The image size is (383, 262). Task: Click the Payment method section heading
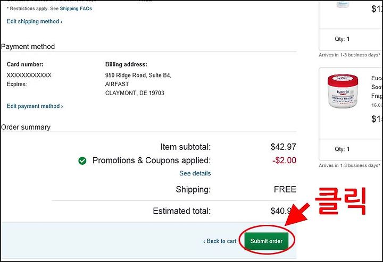(28, 46)
